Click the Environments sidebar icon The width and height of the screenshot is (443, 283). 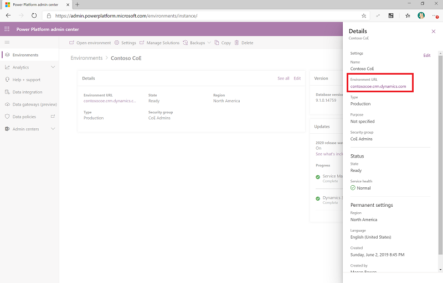[8, 55]
